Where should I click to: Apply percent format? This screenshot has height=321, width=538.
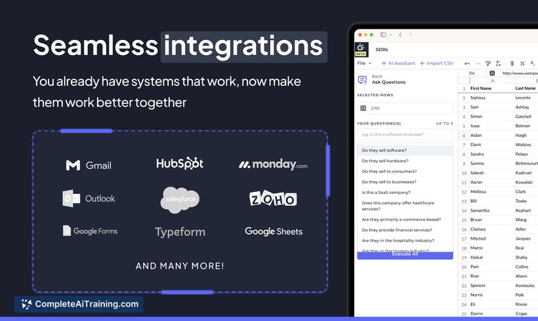coord(522,64)
